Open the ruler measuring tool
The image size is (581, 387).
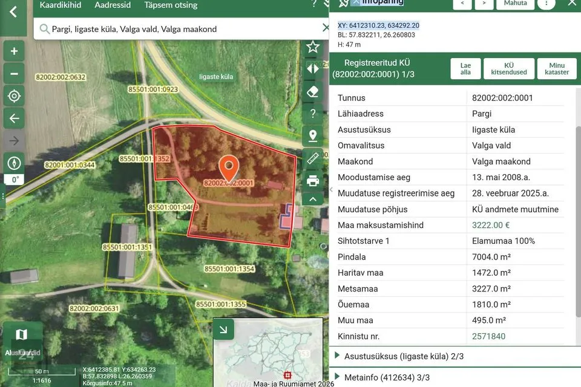tap(313, 158)
